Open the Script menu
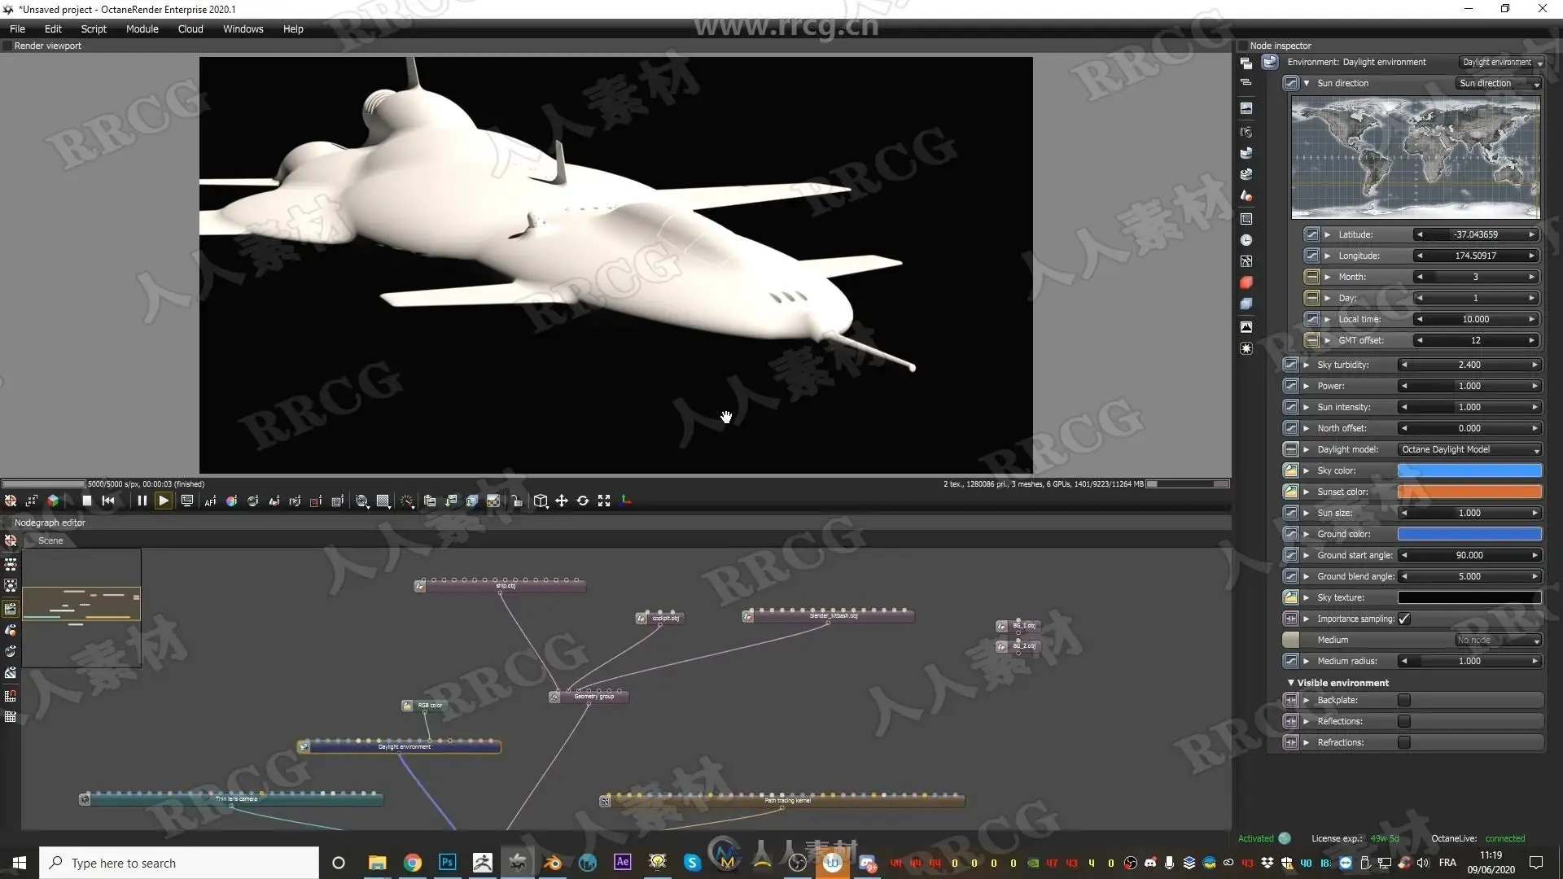This screenshot has width=1563, height=879. point(94,28)
